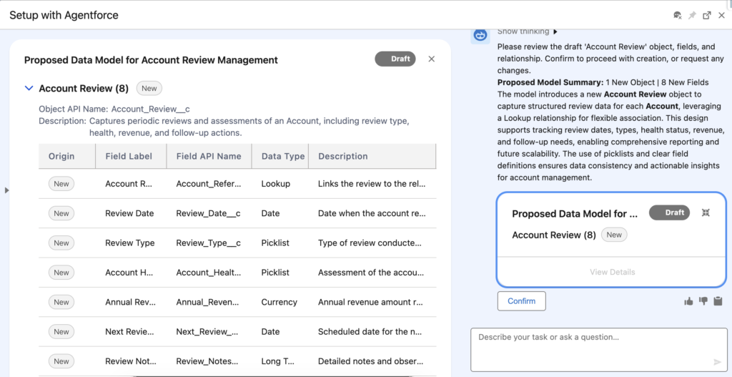The height and width of the screenshot is (377, 732).
Task: Click Account Review (8) on the chat card
Action: 554,235
